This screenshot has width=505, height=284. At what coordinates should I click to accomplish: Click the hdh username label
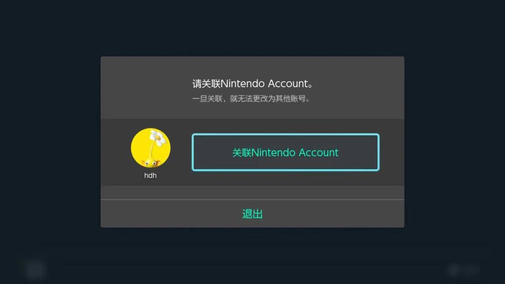pyautogui.click(x=150, y=175)
